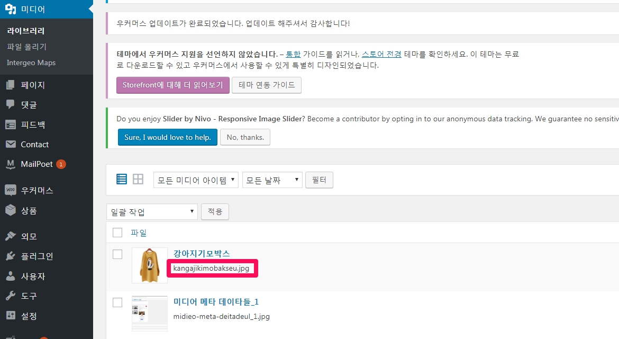Screen dimensions: 619x339
Task: Open 파일 올리기 submenu item
Action: (x=27, y=47)
